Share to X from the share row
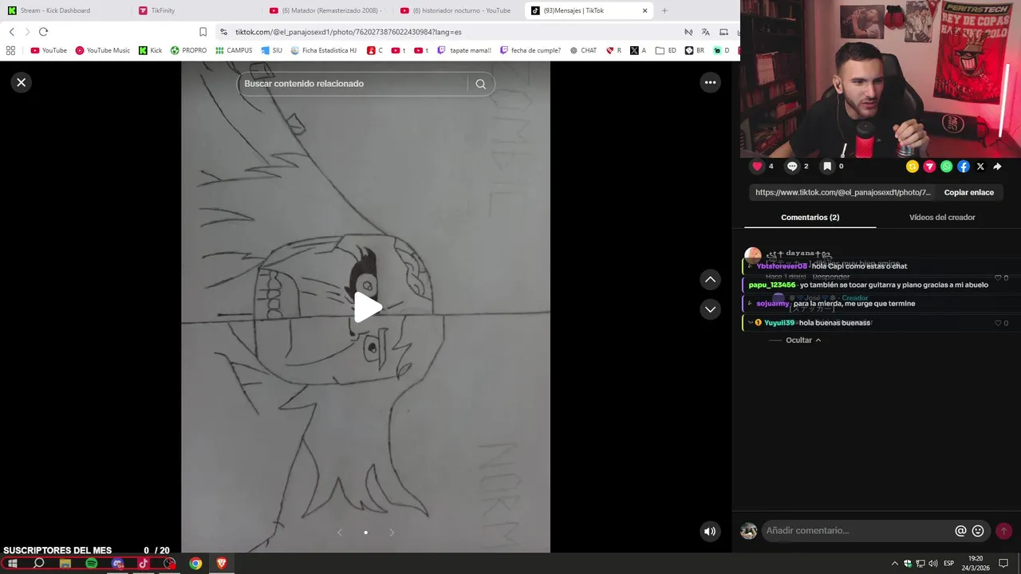 (980, 167)
